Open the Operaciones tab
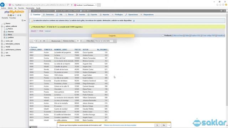Viewport: 228px width, 128px height. tap(131, 15)
